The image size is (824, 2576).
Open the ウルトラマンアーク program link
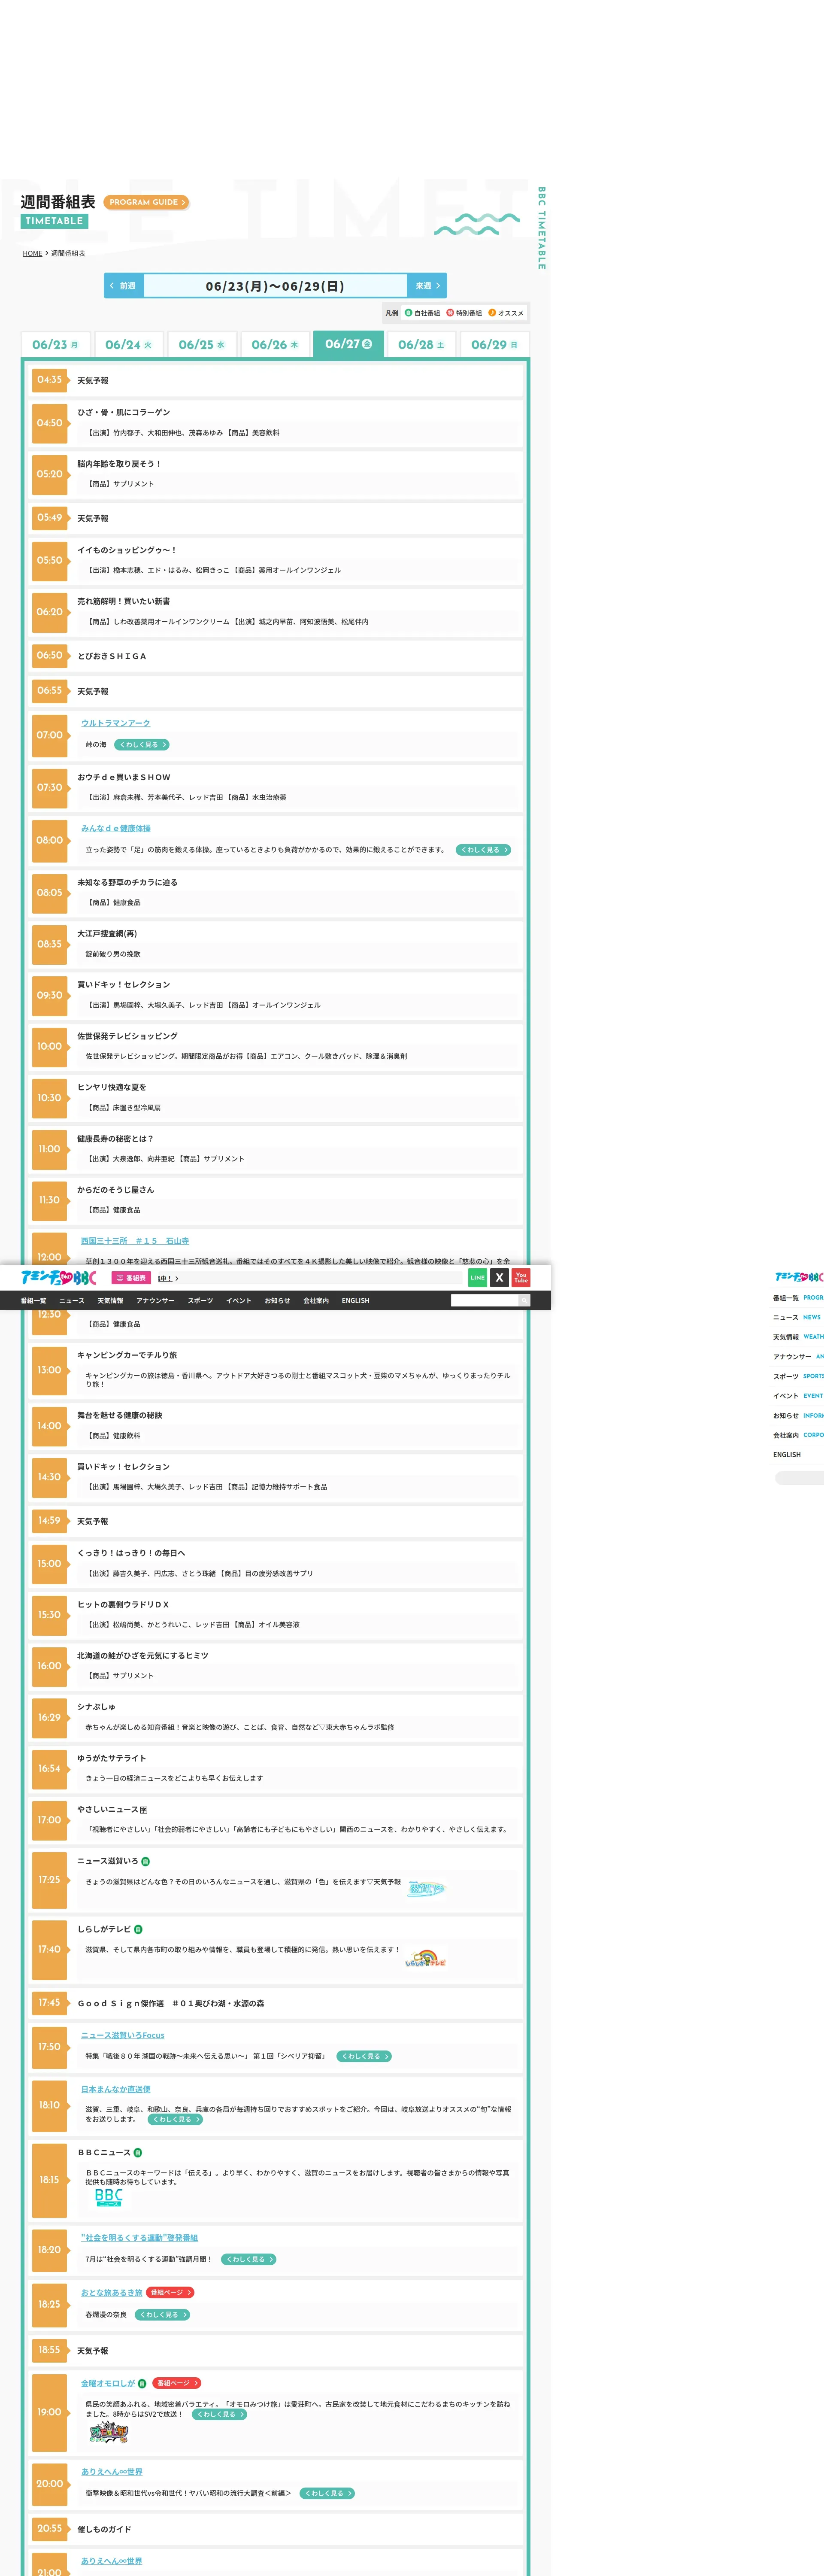point(116,723)
